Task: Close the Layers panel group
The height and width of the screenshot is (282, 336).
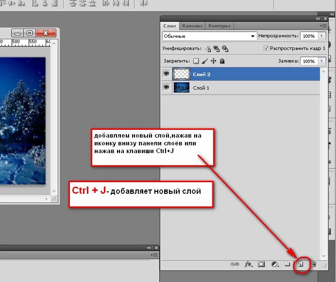Action: pos(325,19)
